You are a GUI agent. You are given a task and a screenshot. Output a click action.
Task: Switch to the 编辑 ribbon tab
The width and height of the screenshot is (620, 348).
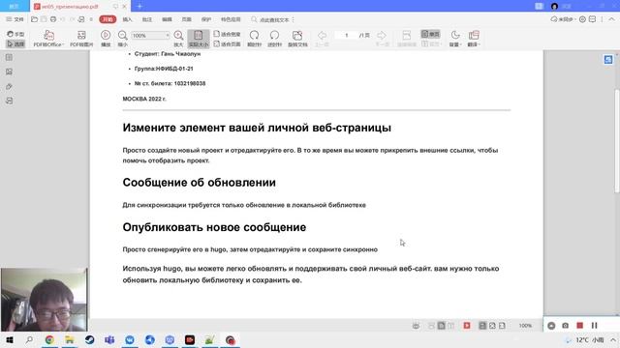pos(167,19)
